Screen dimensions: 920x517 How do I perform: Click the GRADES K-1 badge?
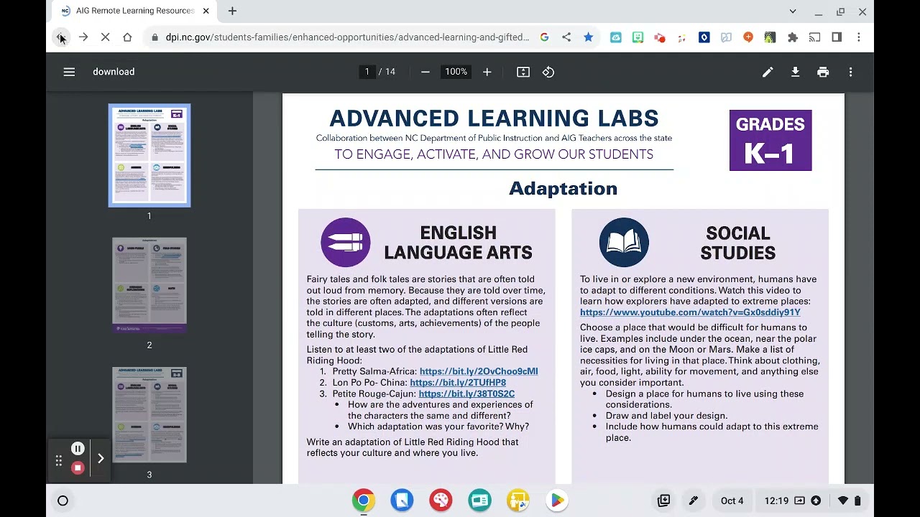tap(770, 140)
